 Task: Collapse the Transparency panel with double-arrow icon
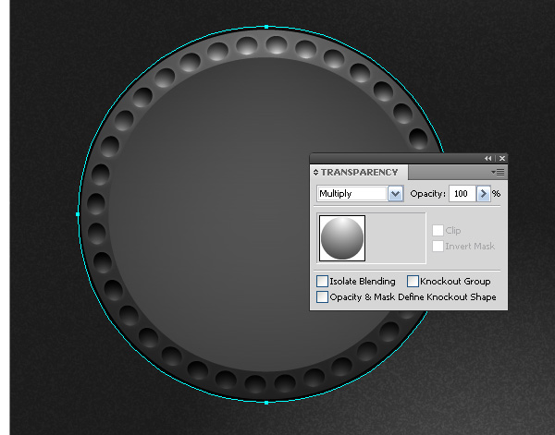click(488, 159)
